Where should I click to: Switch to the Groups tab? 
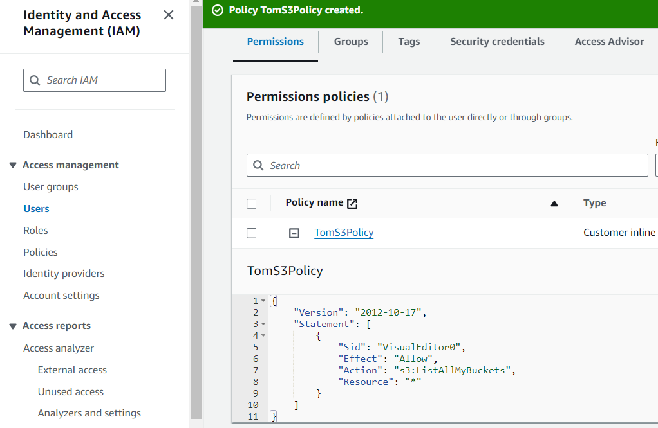(x=351, y=42)
